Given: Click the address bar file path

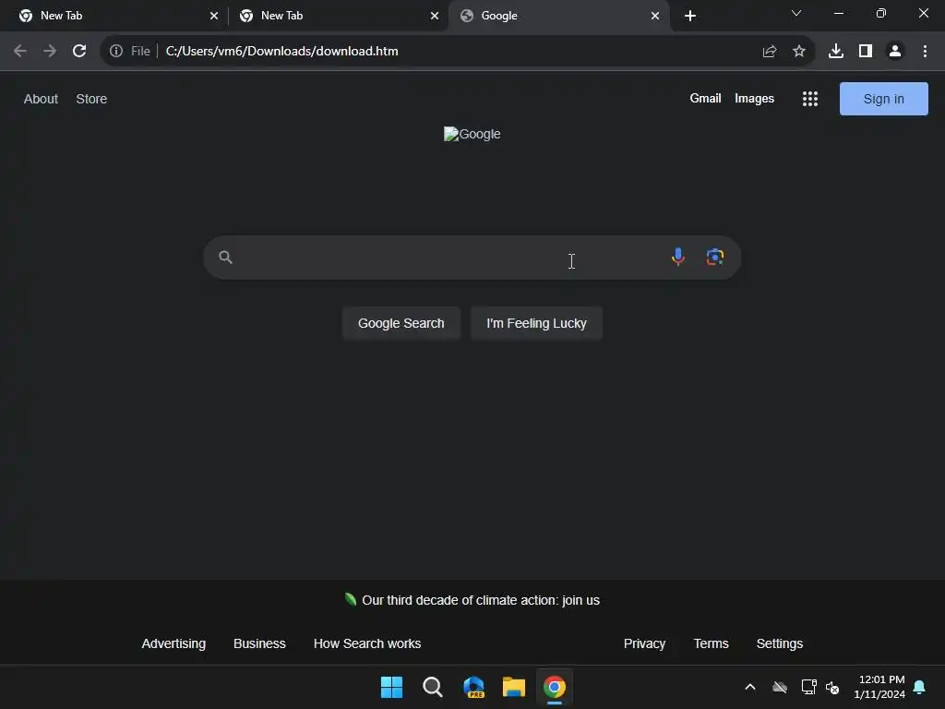Looking at the screenshot, I should [282, 52].
